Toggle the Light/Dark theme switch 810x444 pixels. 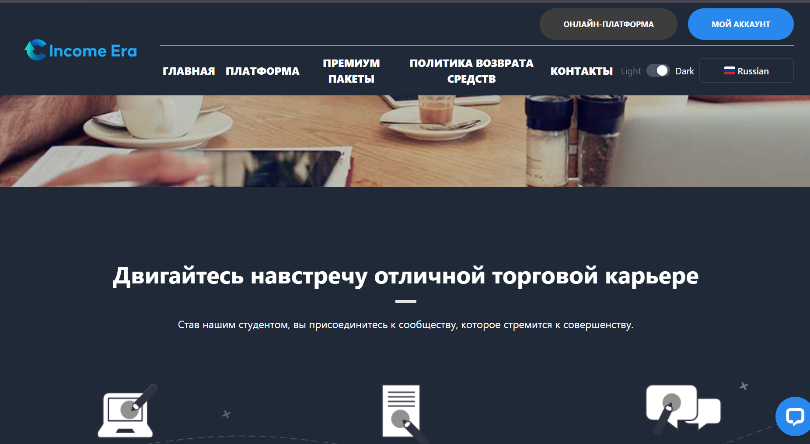pos(658,70)
